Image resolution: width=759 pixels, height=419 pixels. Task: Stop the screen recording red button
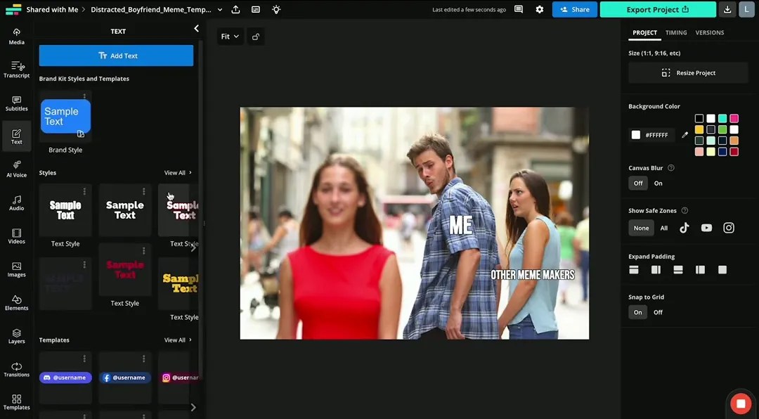[x=741, y=404]
